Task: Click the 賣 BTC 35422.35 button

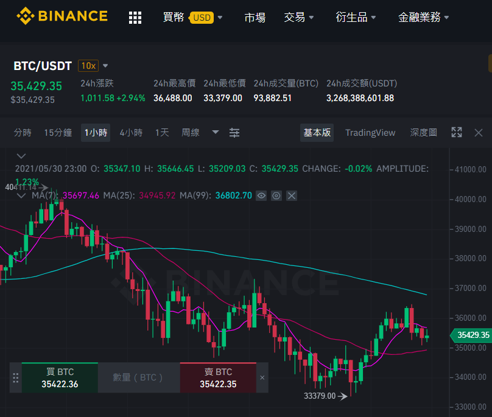Action: pyautogui.click(x=218, y=378)
